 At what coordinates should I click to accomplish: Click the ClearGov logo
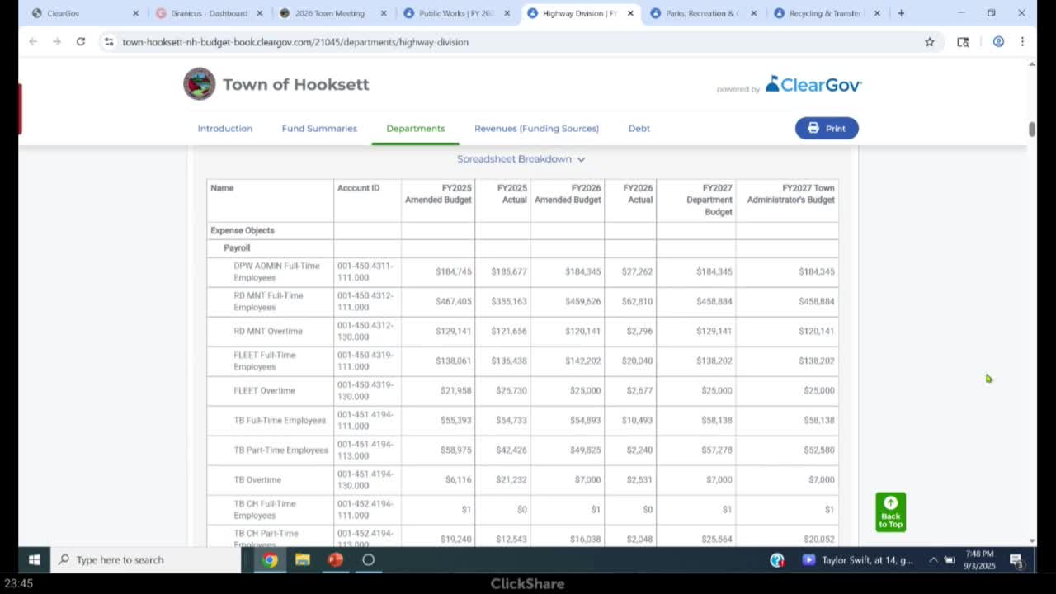click(x=813, y=84)
